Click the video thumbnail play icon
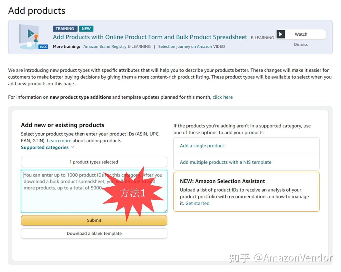This screenshot has height=272, width=341. [31, 33]
